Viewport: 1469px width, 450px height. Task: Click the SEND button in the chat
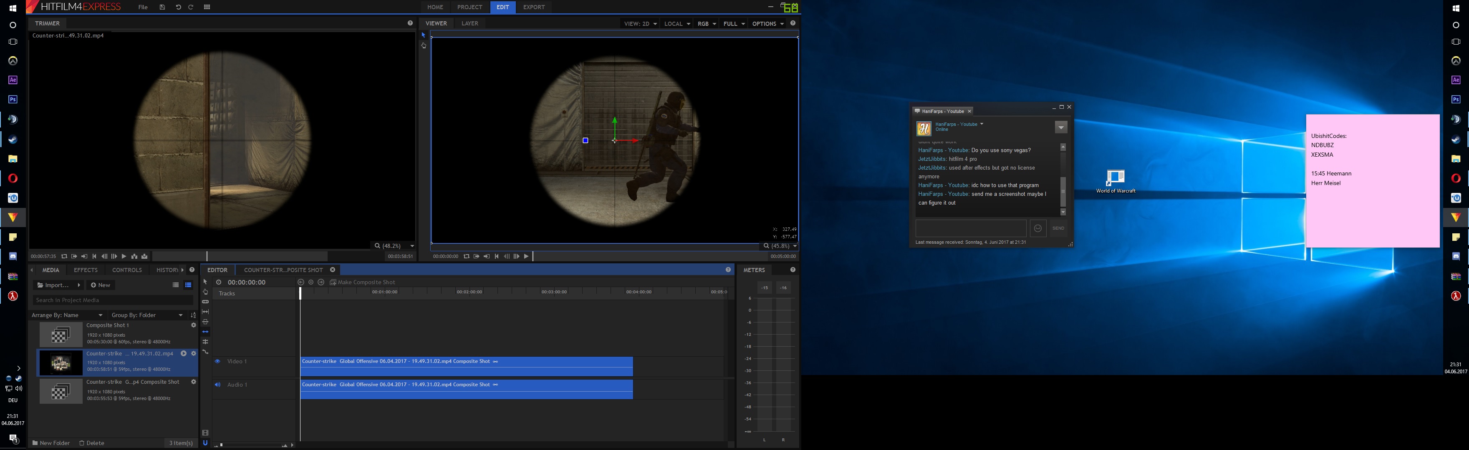(1058, 228)
